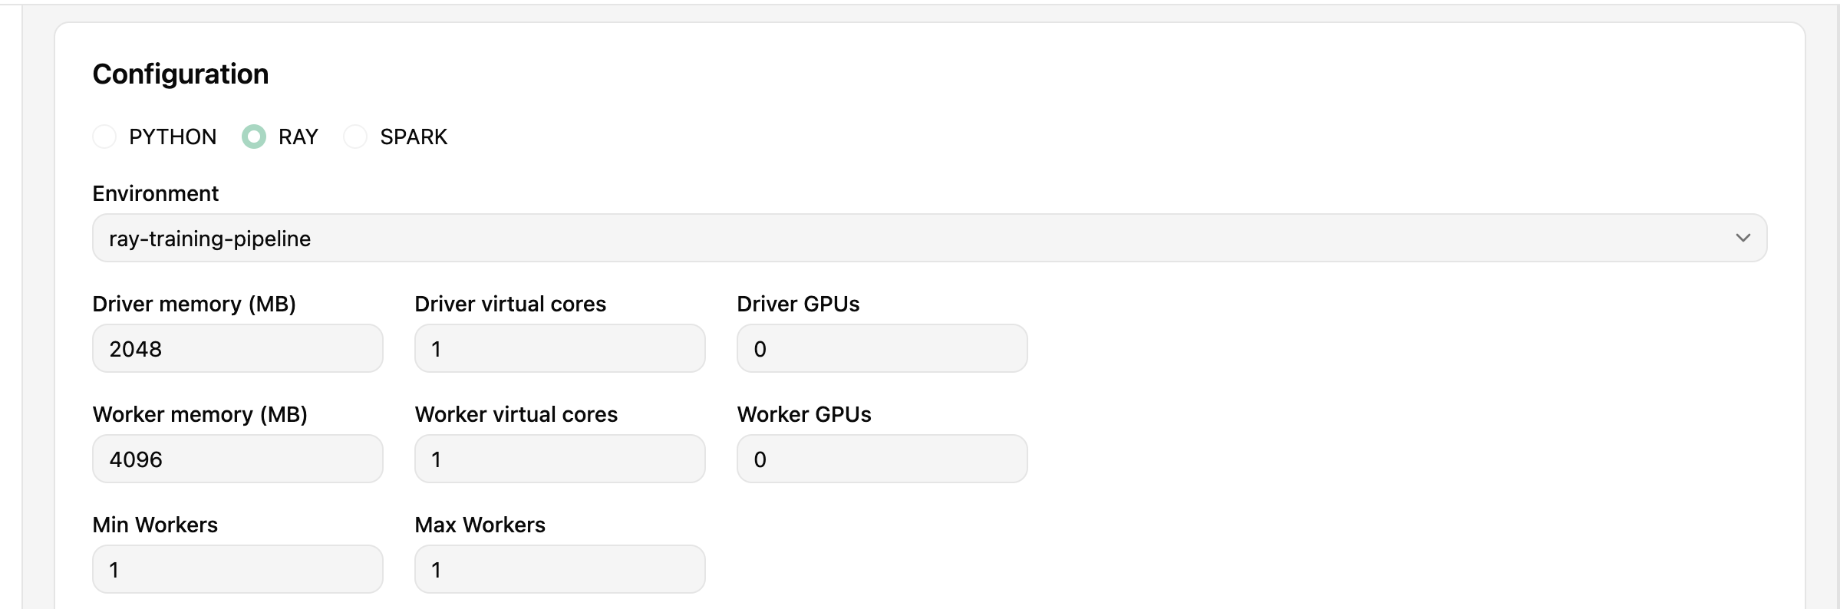Focus the Driver memory (MB) field
This screenshot has height=609, width=1840.
[238, 348]
